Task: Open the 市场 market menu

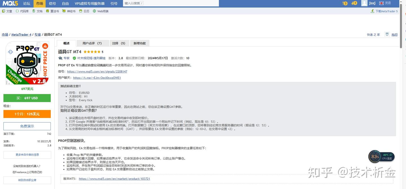Action: coord(40,3)
